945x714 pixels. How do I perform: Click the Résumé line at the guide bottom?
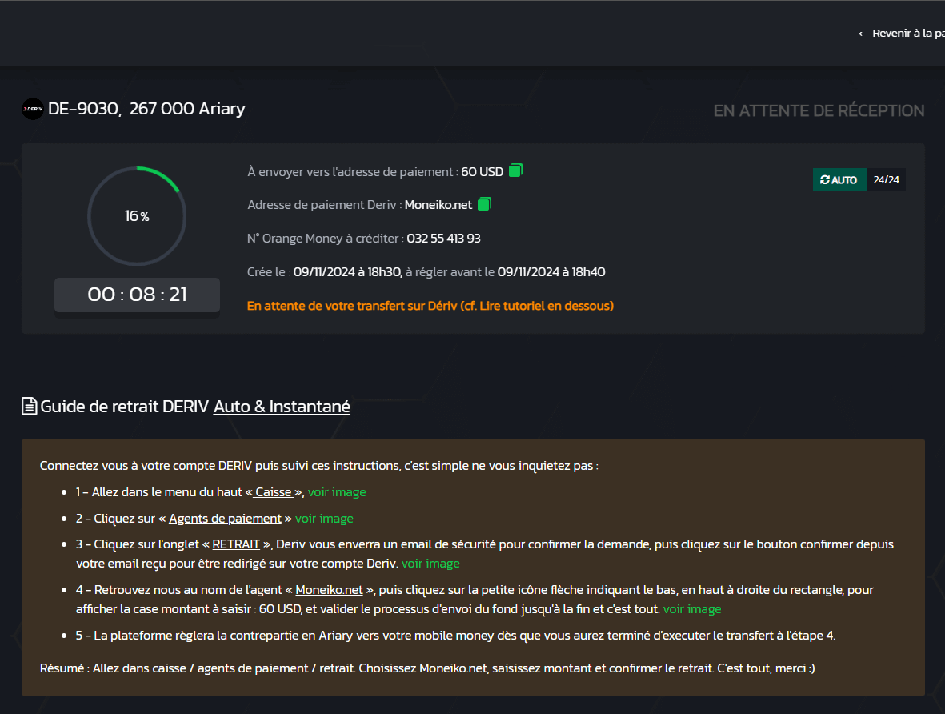(427, 668)
